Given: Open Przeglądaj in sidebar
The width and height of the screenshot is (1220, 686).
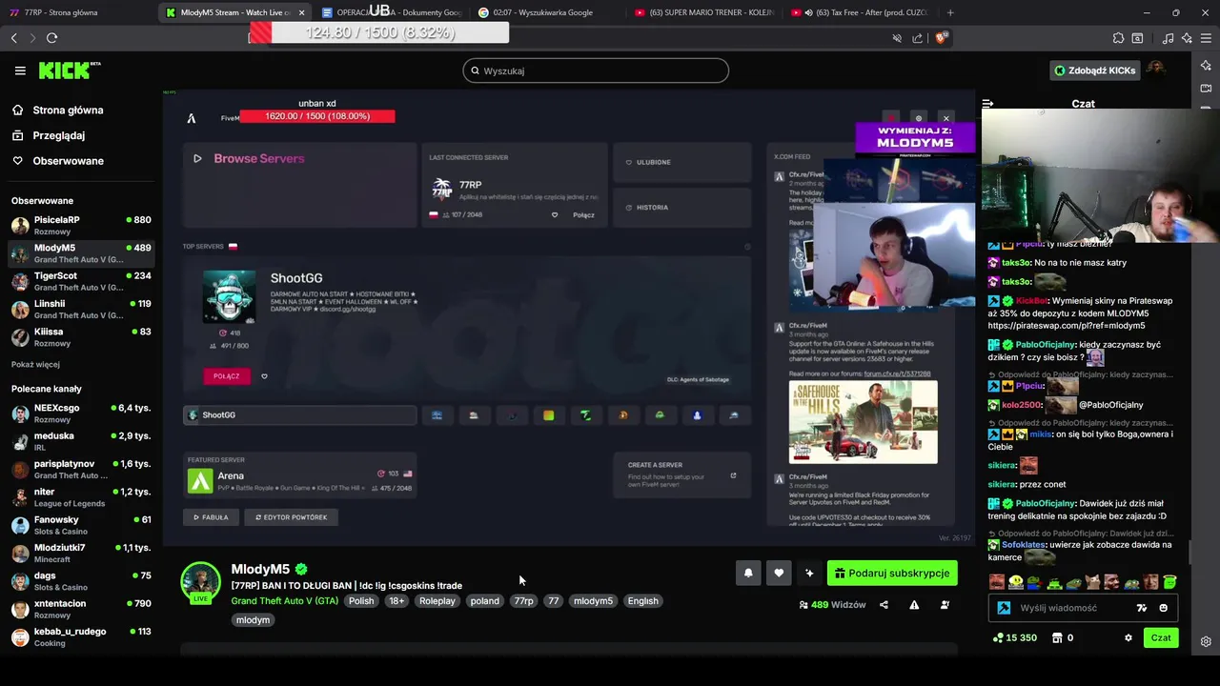Looking at the screenshot, I should tap(57, 135).
